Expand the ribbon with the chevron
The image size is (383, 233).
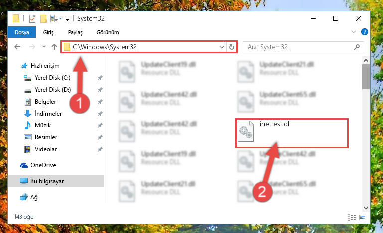click(x=353, y=32)
